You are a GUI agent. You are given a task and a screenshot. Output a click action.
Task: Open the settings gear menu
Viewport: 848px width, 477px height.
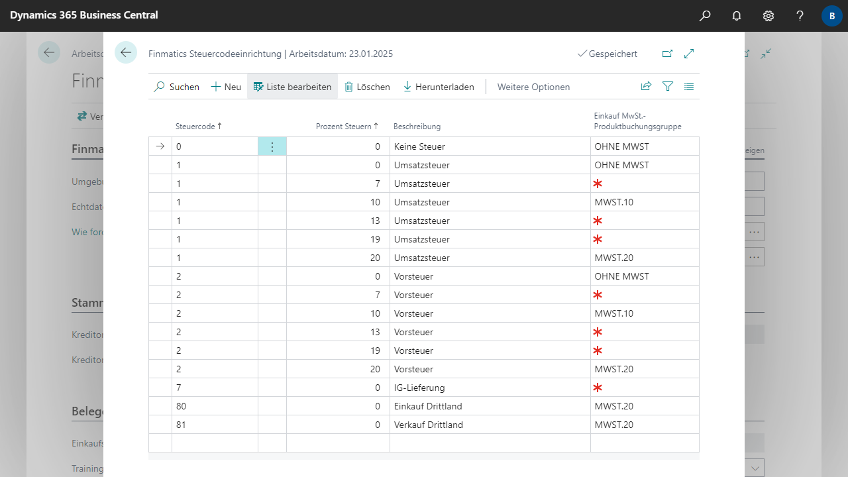coord(768,16)
